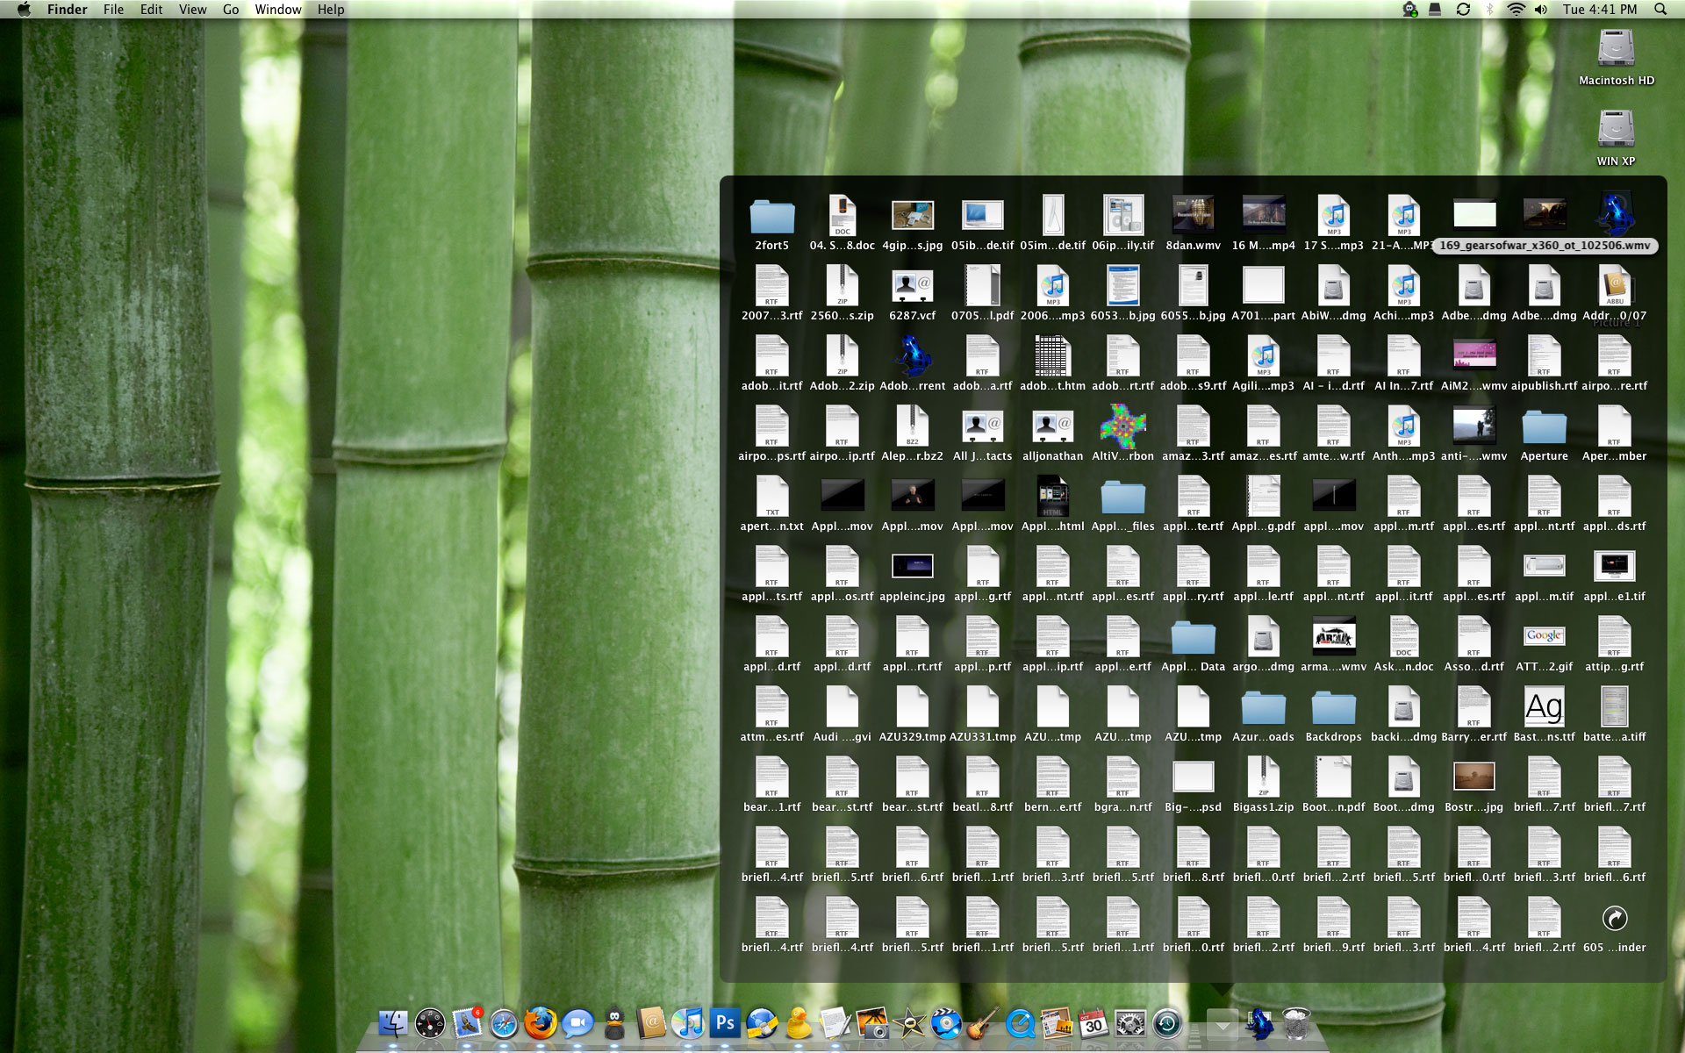
Task: Open System Preferences gear icon
Action: tap(1130, 1023)
